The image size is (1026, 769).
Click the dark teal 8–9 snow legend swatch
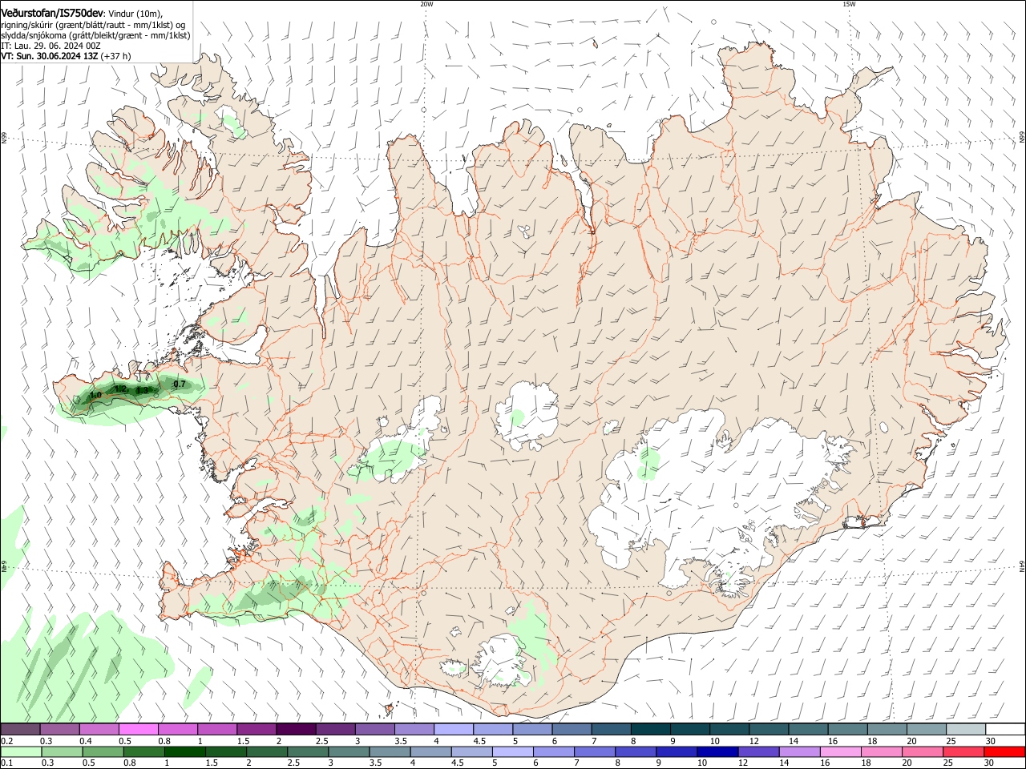point(649,729)
